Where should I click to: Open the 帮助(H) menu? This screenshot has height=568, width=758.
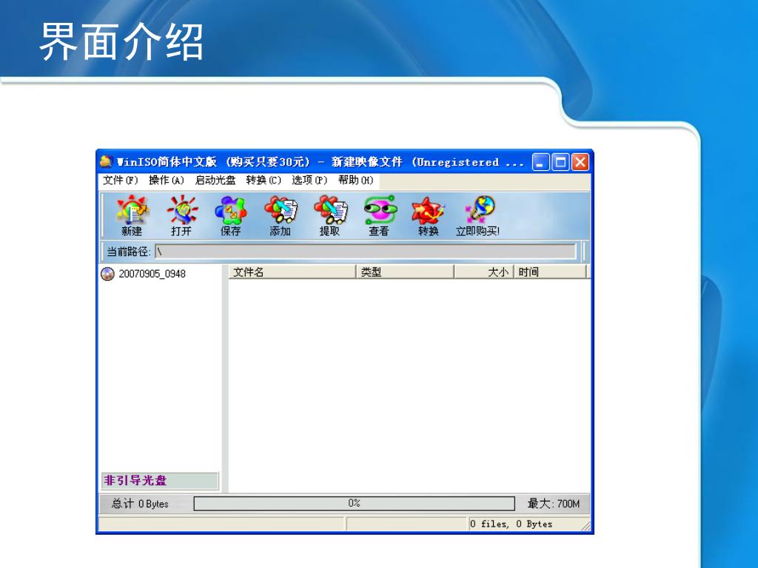pos(356,180)
